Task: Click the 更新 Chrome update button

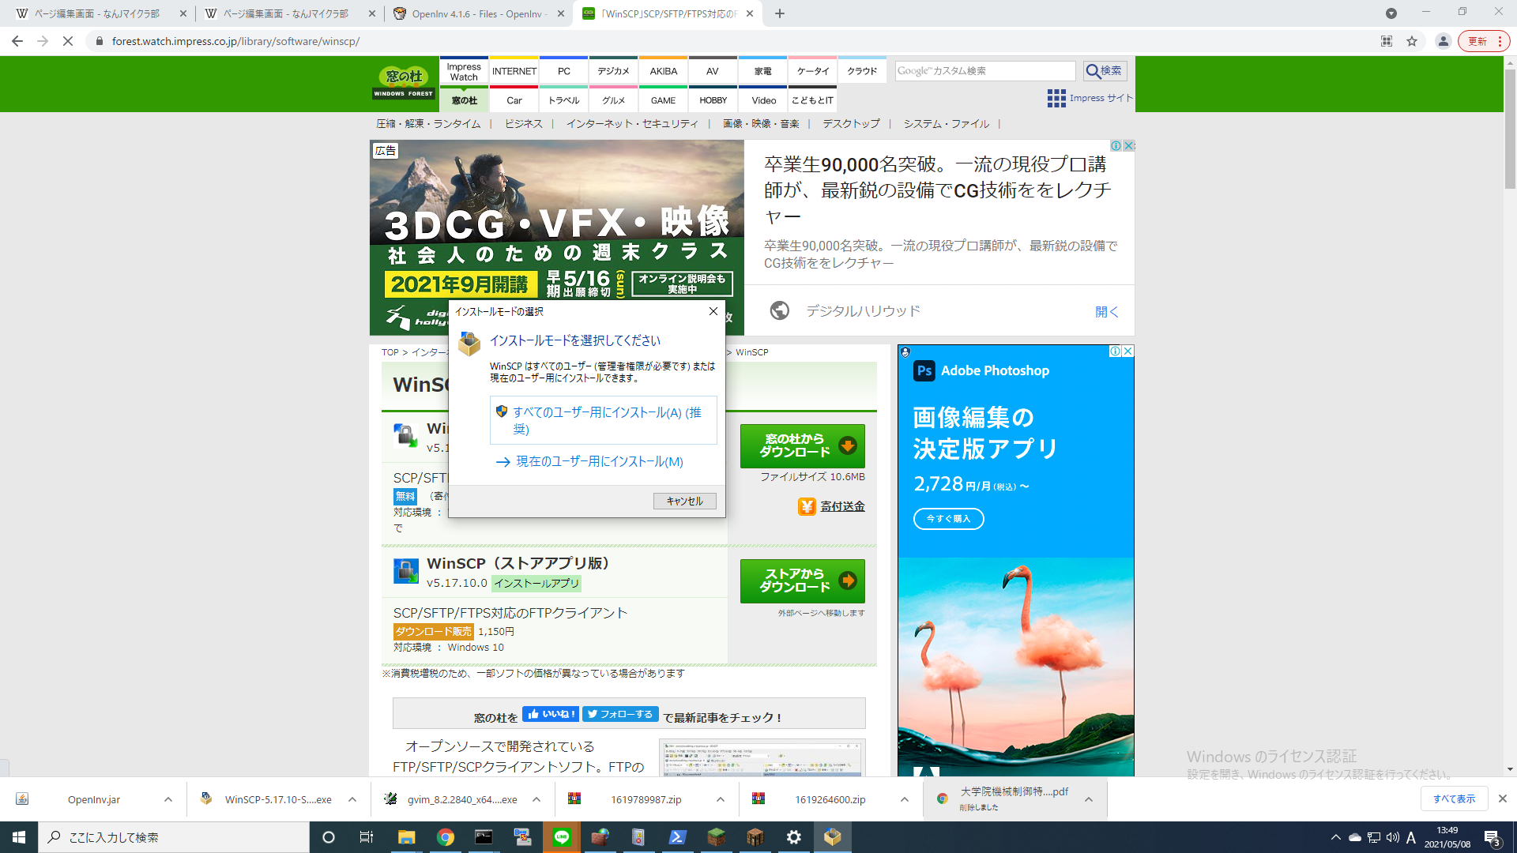Action: coord(1477,41)
